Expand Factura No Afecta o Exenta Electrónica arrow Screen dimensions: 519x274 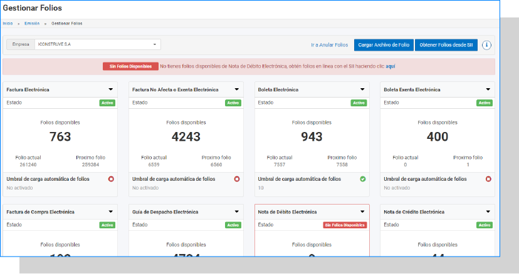[x=237, y=89]
